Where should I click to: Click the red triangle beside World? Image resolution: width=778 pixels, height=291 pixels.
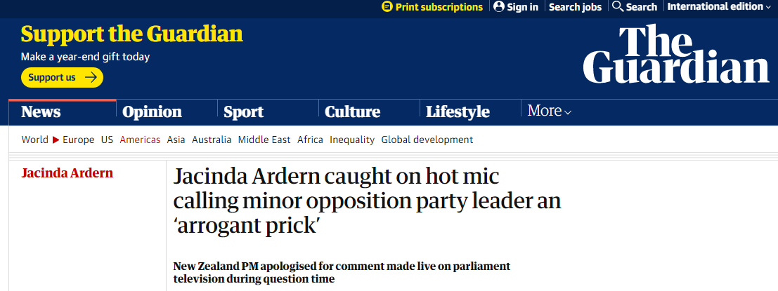pos(56,140)
